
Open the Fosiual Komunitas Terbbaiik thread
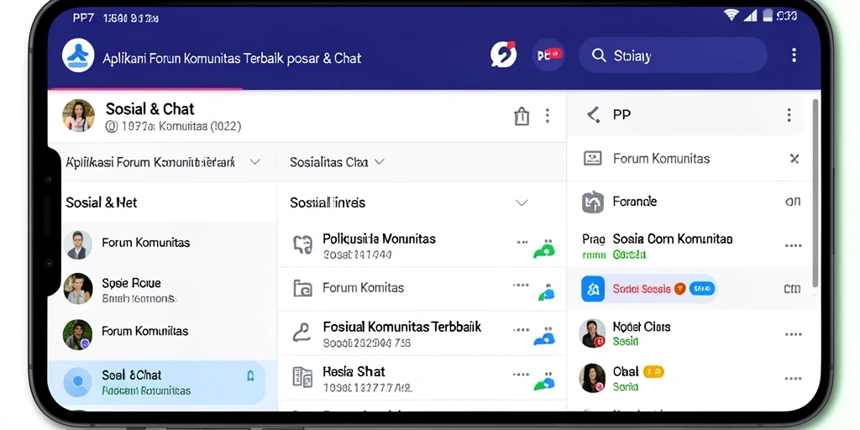pos(422,333)
